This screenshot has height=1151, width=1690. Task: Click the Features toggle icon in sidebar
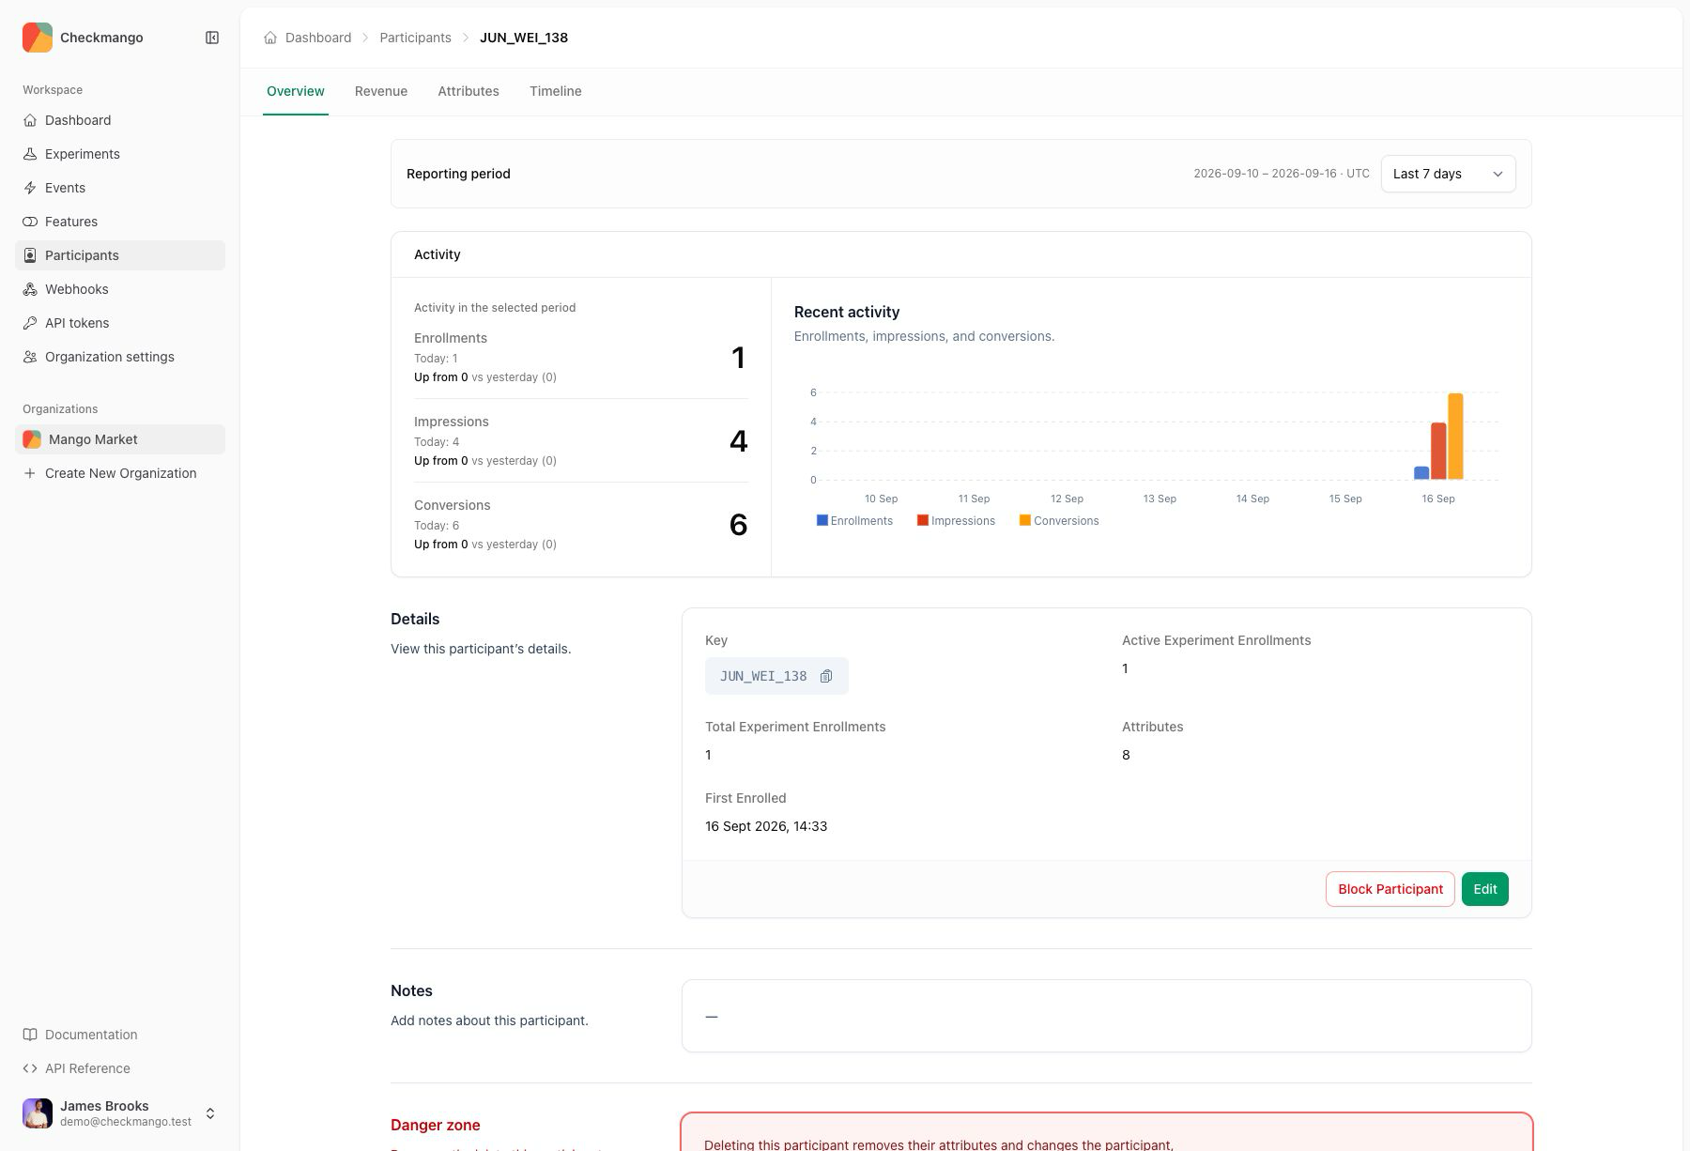30,222
